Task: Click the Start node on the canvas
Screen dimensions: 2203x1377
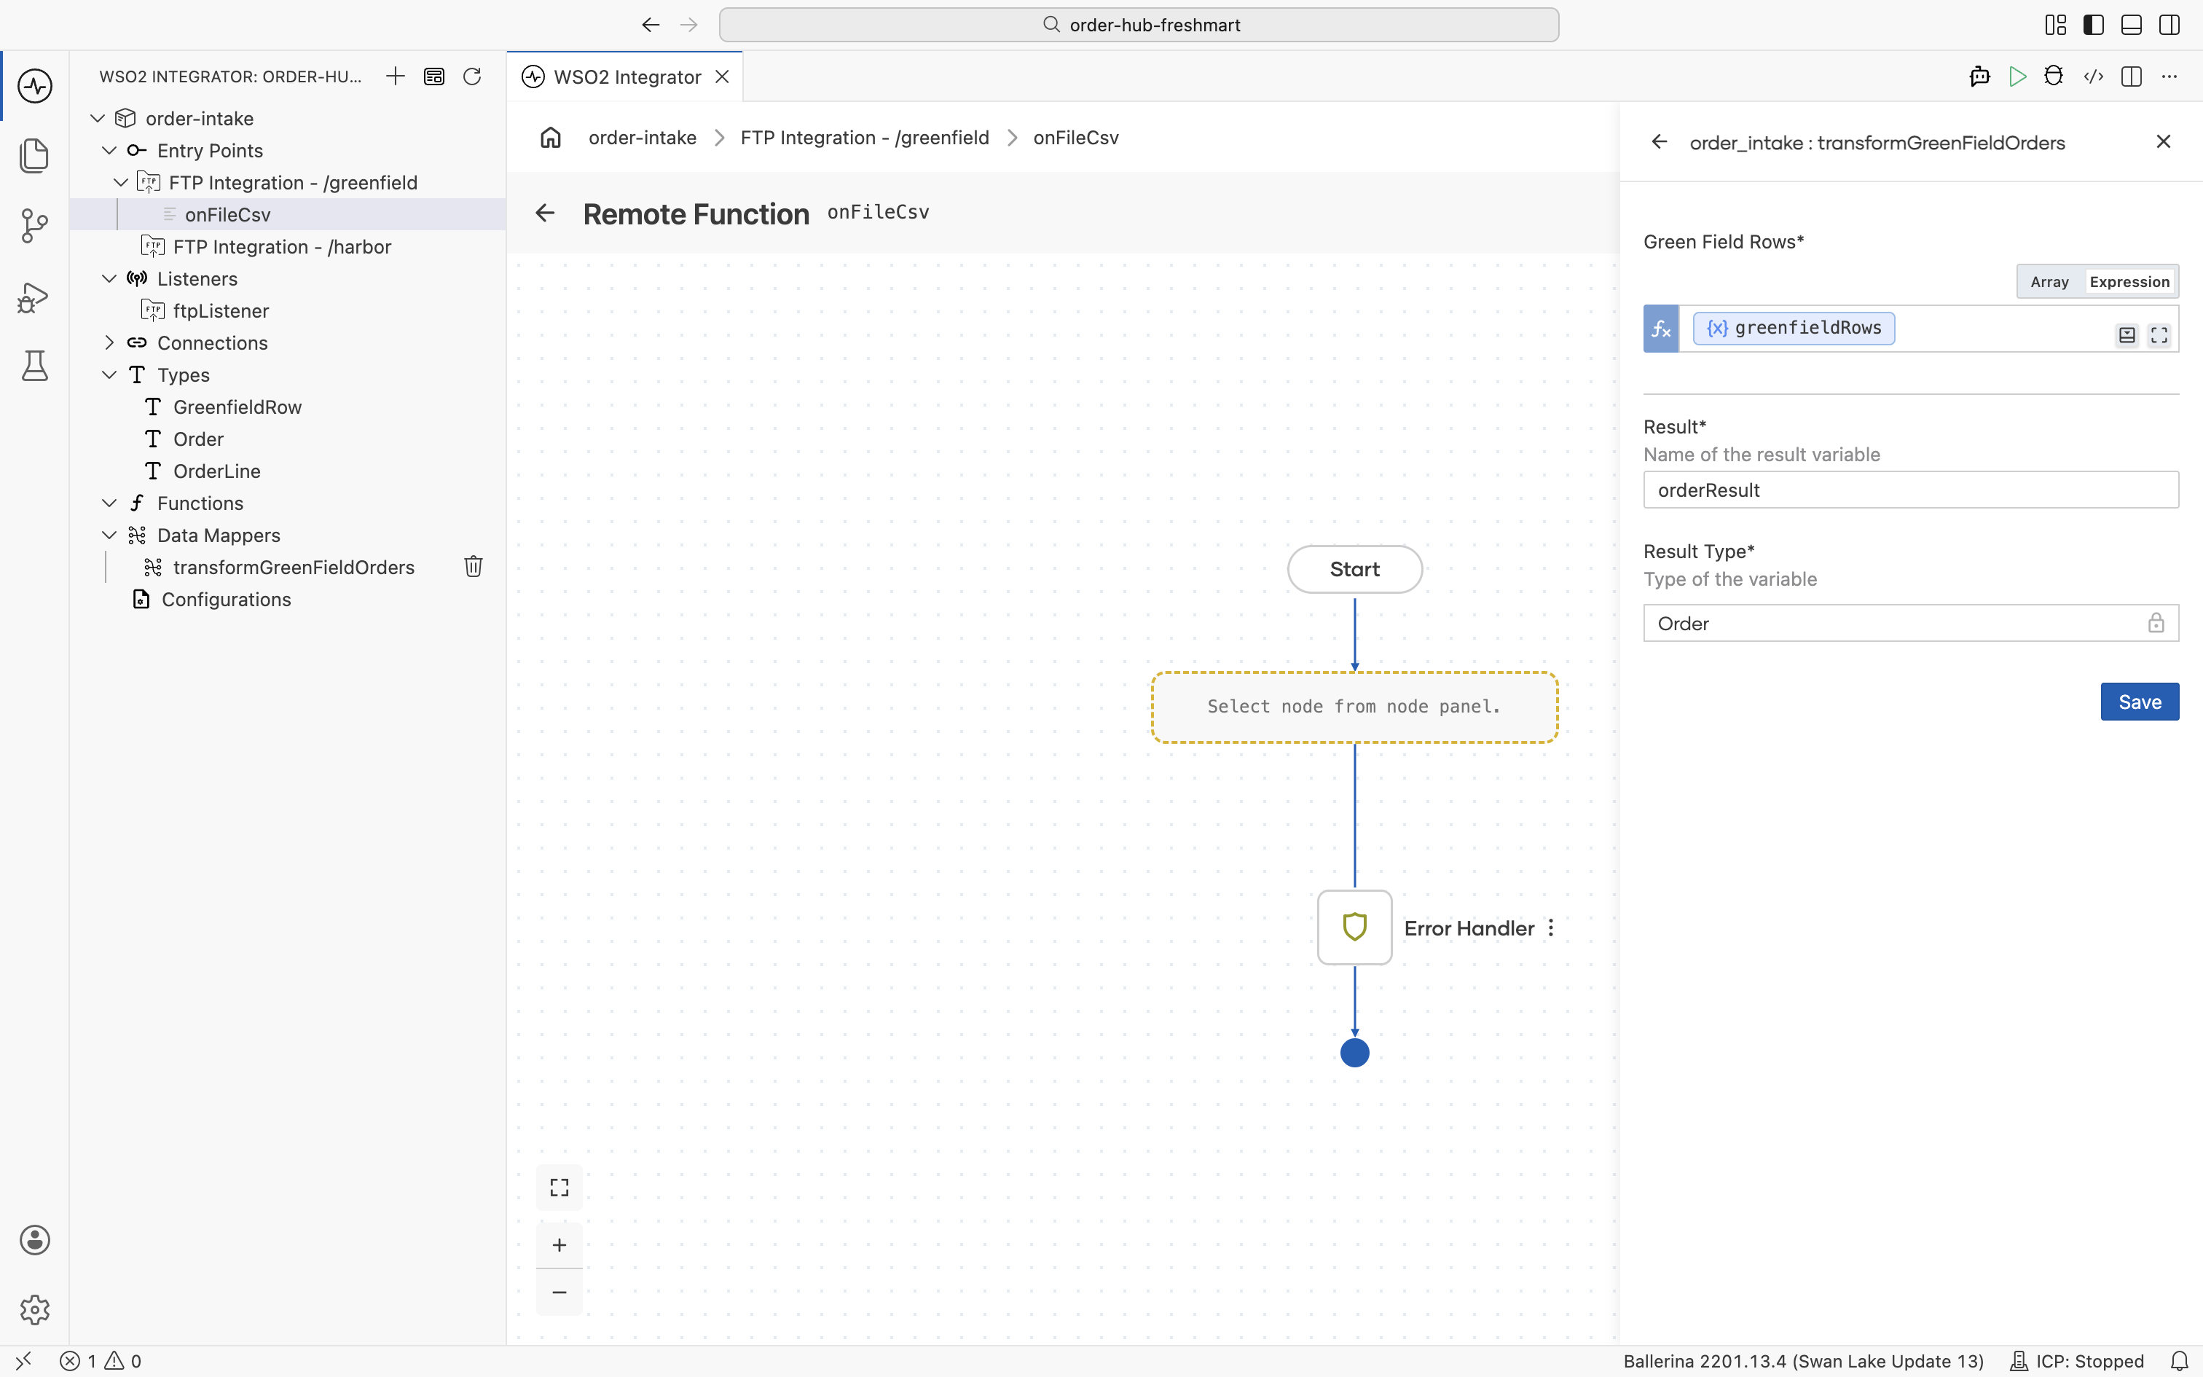Action: click(x=1354, y=569)
